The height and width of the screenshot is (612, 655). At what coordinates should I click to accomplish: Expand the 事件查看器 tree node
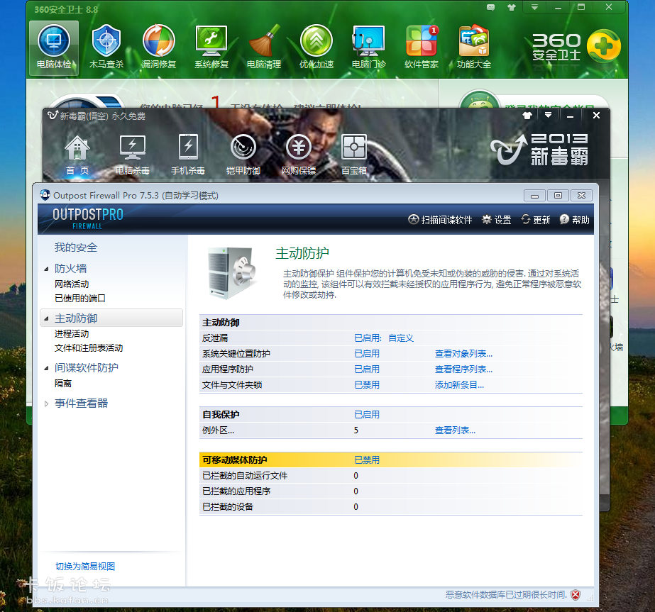[x=46, y=404]
